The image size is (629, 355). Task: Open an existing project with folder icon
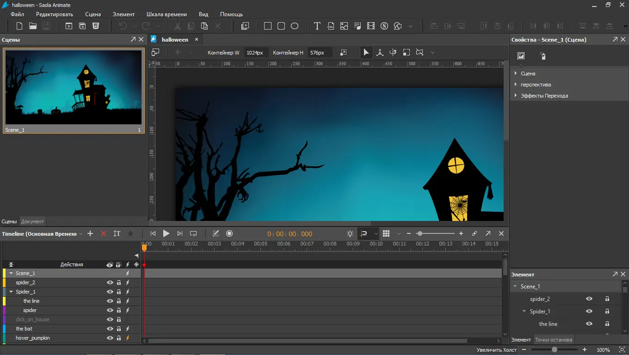tap(33, 26)
